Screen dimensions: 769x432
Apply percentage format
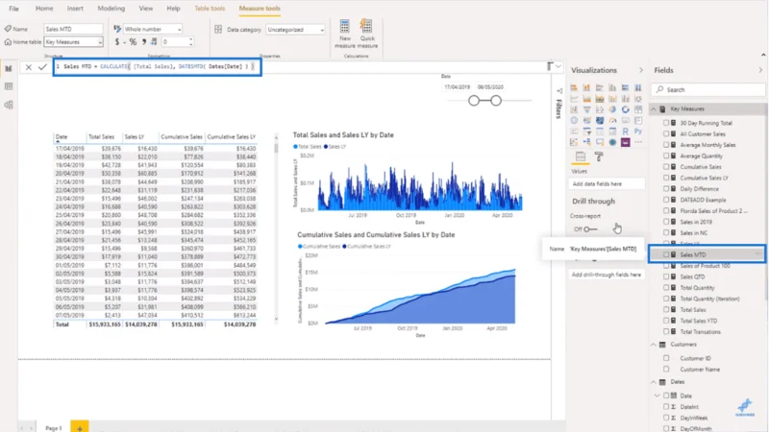click(x=133, y=42)
